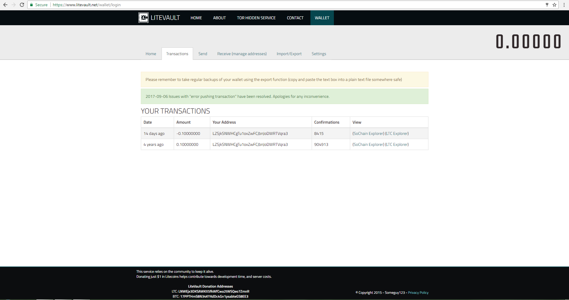Open Receive (manage addresses) tab
The image size is (569, 300).
[242, 54]
